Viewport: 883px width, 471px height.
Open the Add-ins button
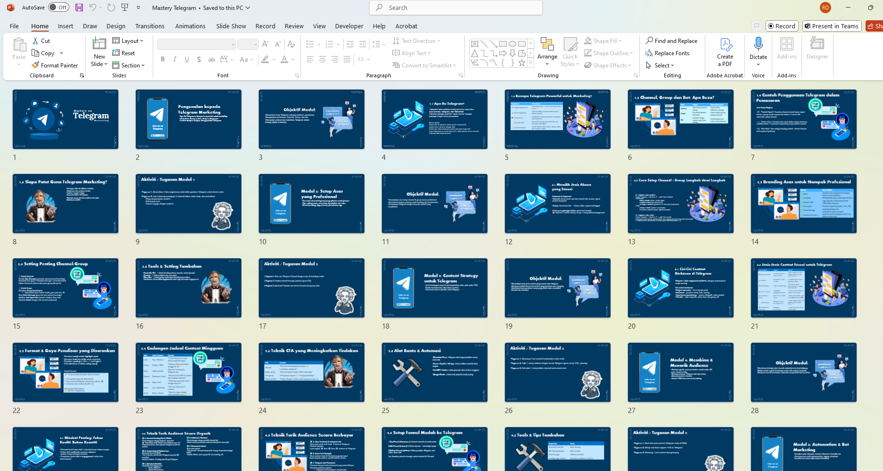pos(787,49)
